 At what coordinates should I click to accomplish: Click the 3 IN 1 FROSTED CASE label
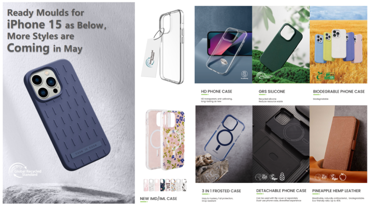tap(221, 191)
